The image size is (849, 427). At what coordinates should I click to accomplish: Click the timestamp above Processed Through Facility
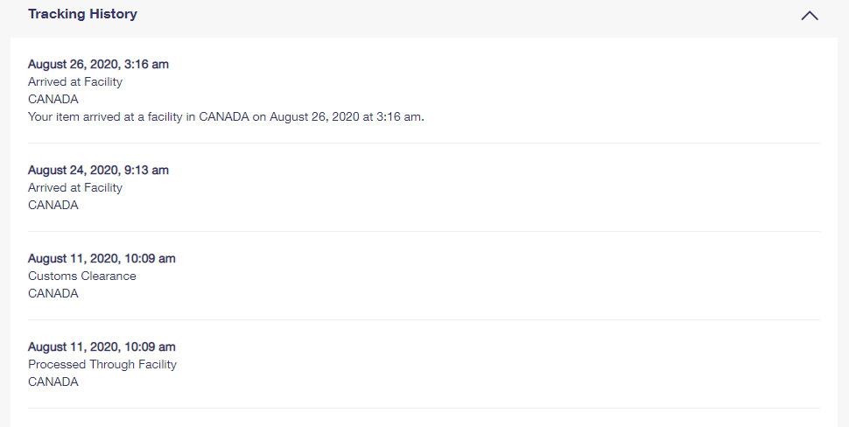[102, 346]
